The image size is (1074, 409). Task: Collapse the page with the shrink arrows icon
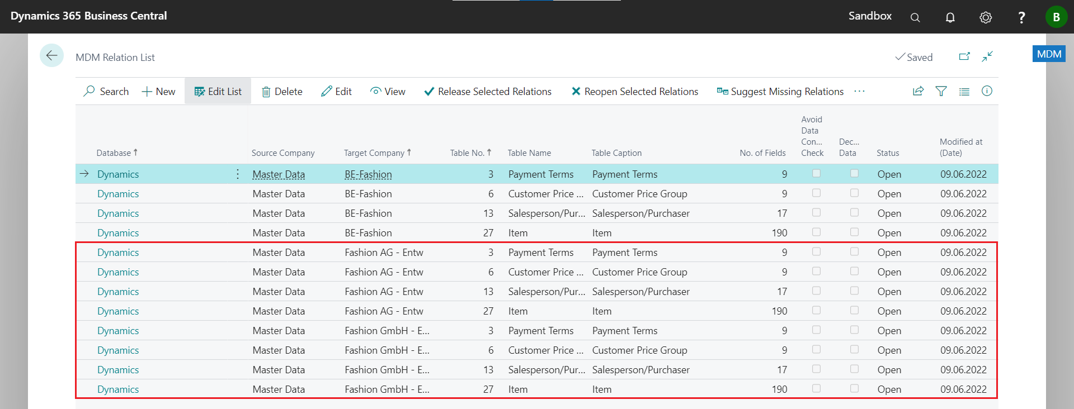tap(987, 56)
